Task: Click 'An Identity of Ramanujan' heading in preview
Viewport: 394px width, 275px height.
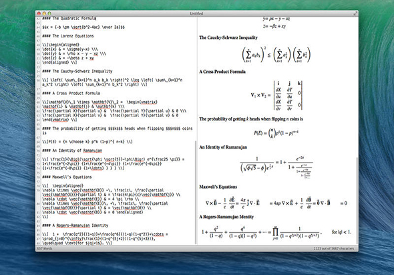Action: pos(223,147)
